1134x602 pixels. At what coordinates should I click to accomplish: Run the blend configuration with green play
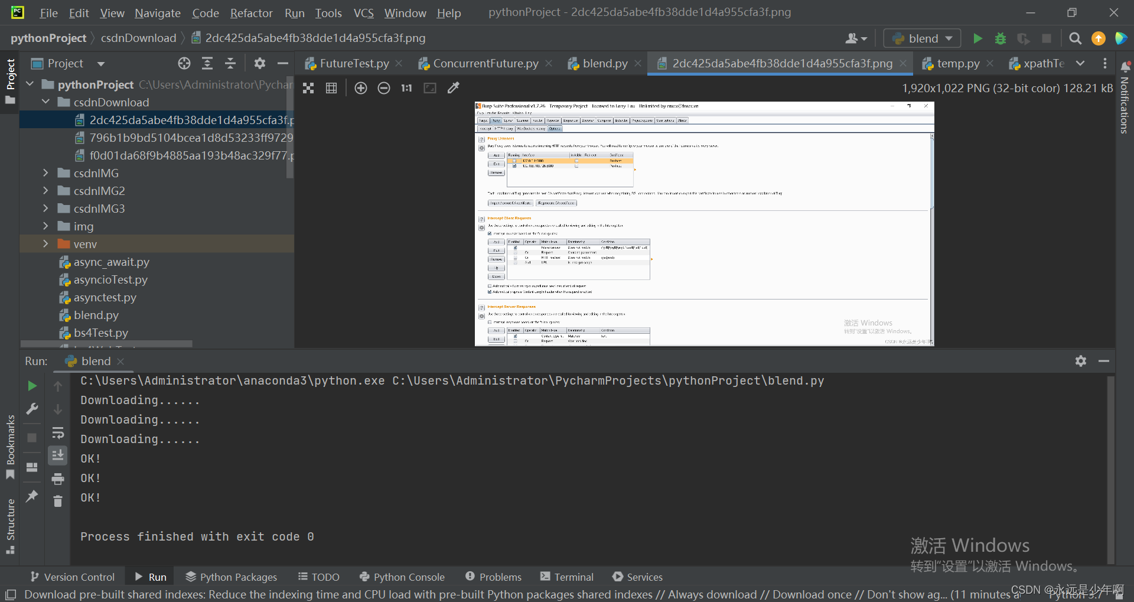pos(977,38)
